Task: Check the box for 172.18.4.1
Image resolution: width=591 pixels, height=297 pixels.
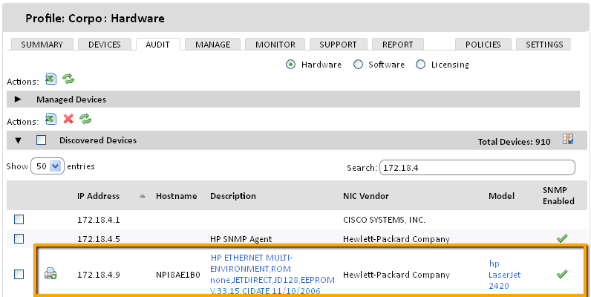Action: [x=19, y=219]
